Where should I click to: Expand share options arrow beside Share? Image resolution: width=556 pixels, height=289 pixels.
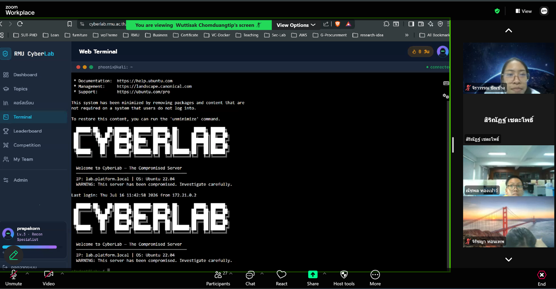coord(325,273)
